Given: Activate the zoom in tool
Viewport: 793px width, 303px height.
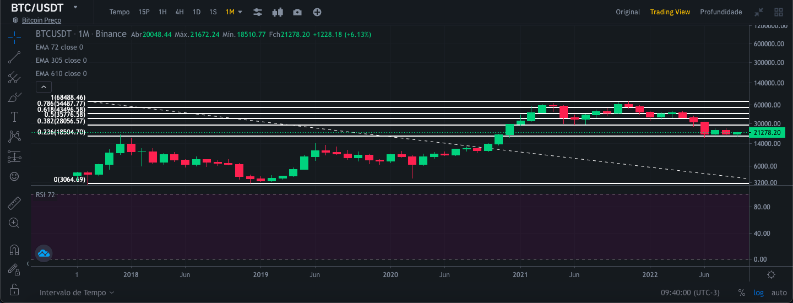Looking at the screenshot, I should [14, 223].
